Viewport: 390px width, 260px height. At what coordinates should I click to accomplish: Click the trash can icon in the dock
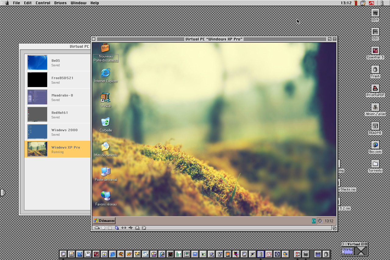(326, 254)
